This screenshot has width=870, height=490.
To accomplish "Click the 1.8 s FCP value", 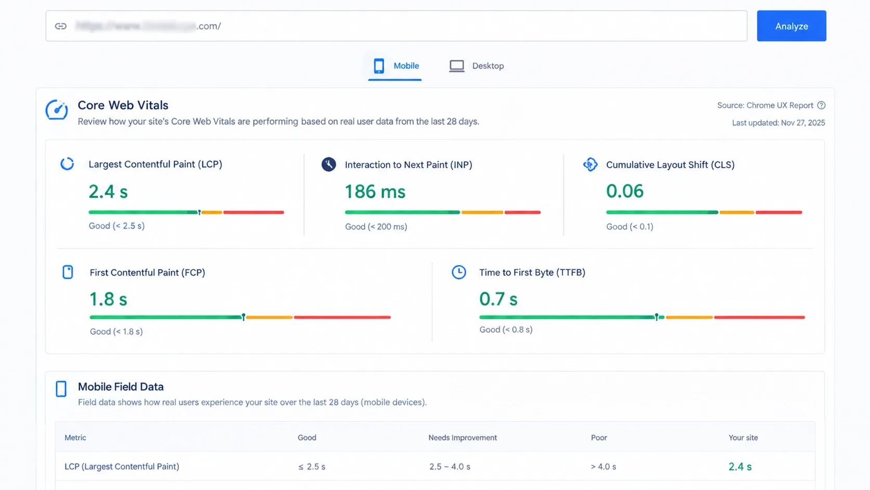I will [108, 299].
